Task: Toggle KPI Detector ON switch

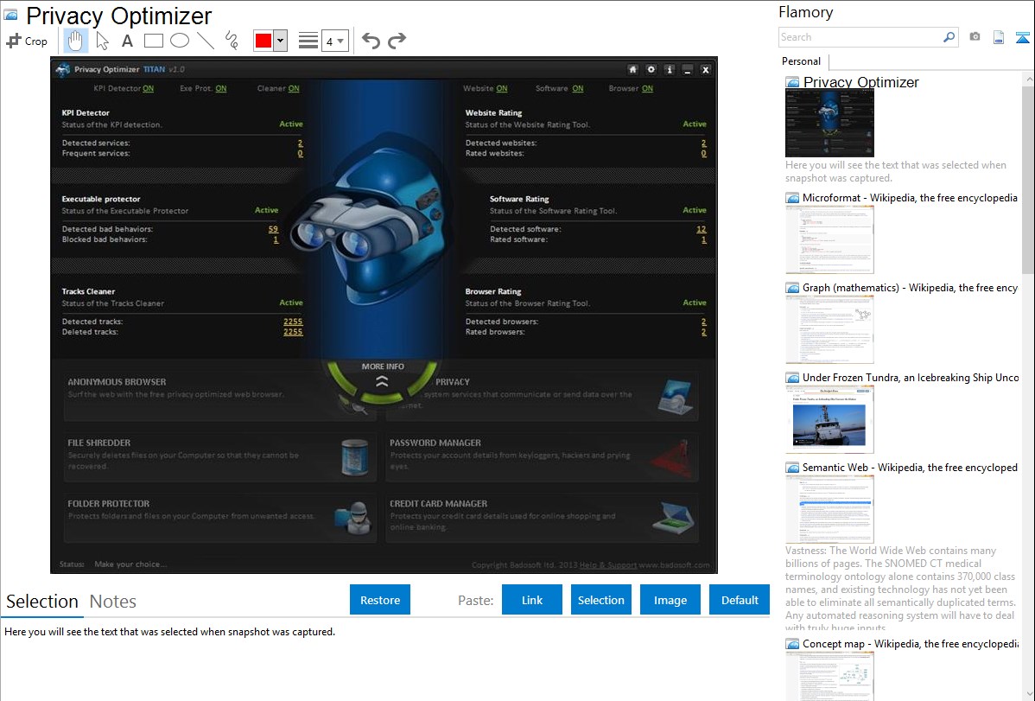Action: click(x=148, y=88)
